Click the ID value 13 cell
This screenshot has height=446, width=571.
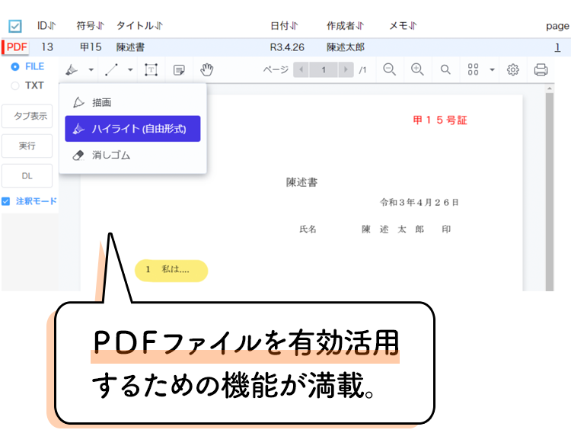point(47,47)
